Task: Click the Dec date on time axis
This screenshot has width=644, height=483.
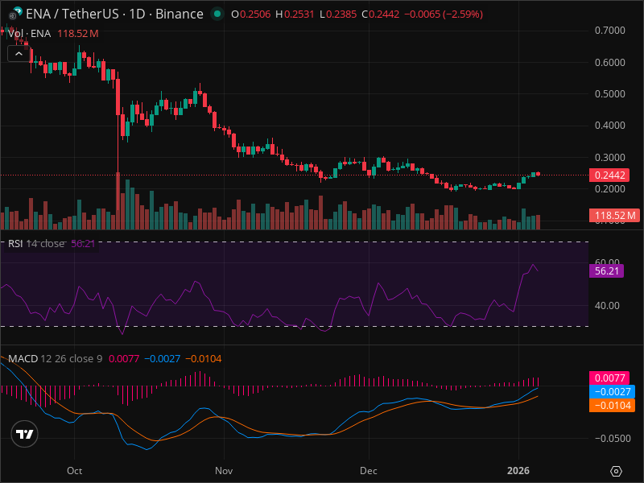Action: coord(369,471)
